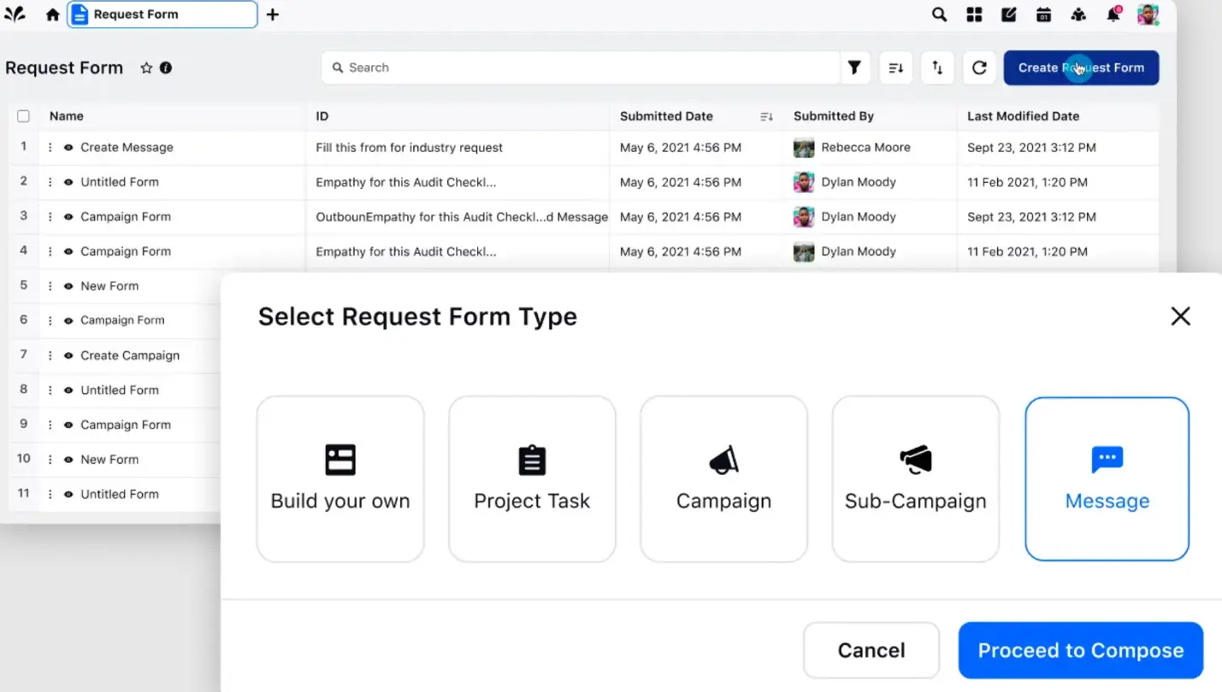Click the up-down arrows reorder icon
The height and width of the screenshot is (692, 1222).
click(937, 67)
